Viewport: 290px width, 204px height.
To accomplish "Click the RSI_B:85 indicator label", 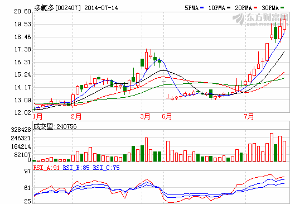I will (x=76, y=168).
